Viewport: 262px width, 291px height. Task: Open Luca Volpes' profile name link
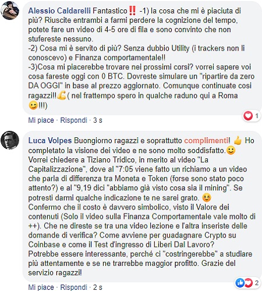(50, 141)
